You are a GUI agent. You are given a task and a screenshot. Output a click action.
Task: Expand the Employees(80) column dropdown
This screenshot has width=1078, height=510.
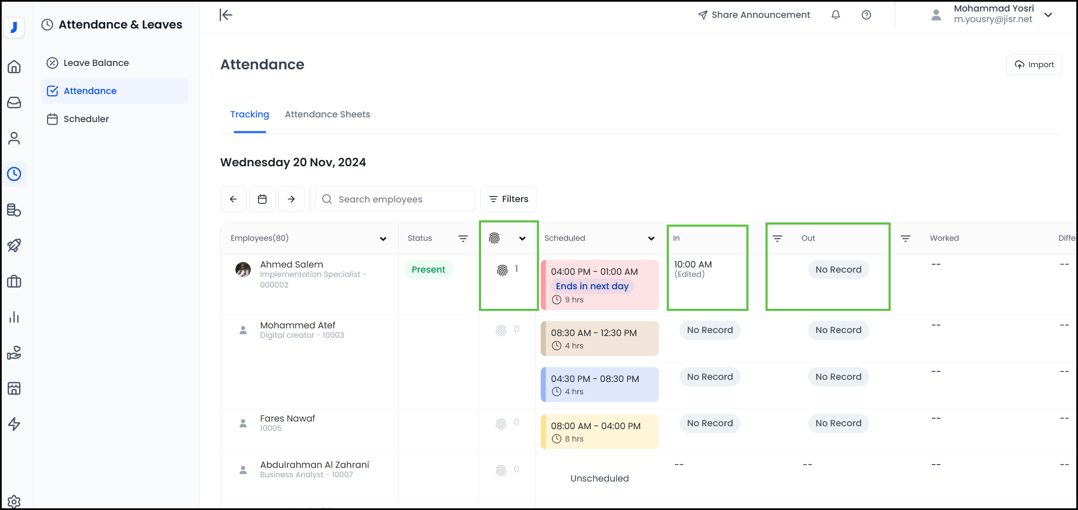[x=383, y=239]
